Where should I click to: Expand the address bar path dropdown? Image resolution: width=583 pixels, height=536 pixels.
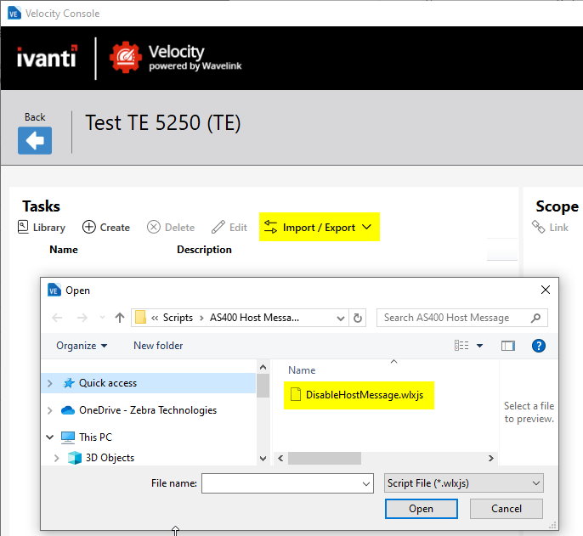coord(340,319)
